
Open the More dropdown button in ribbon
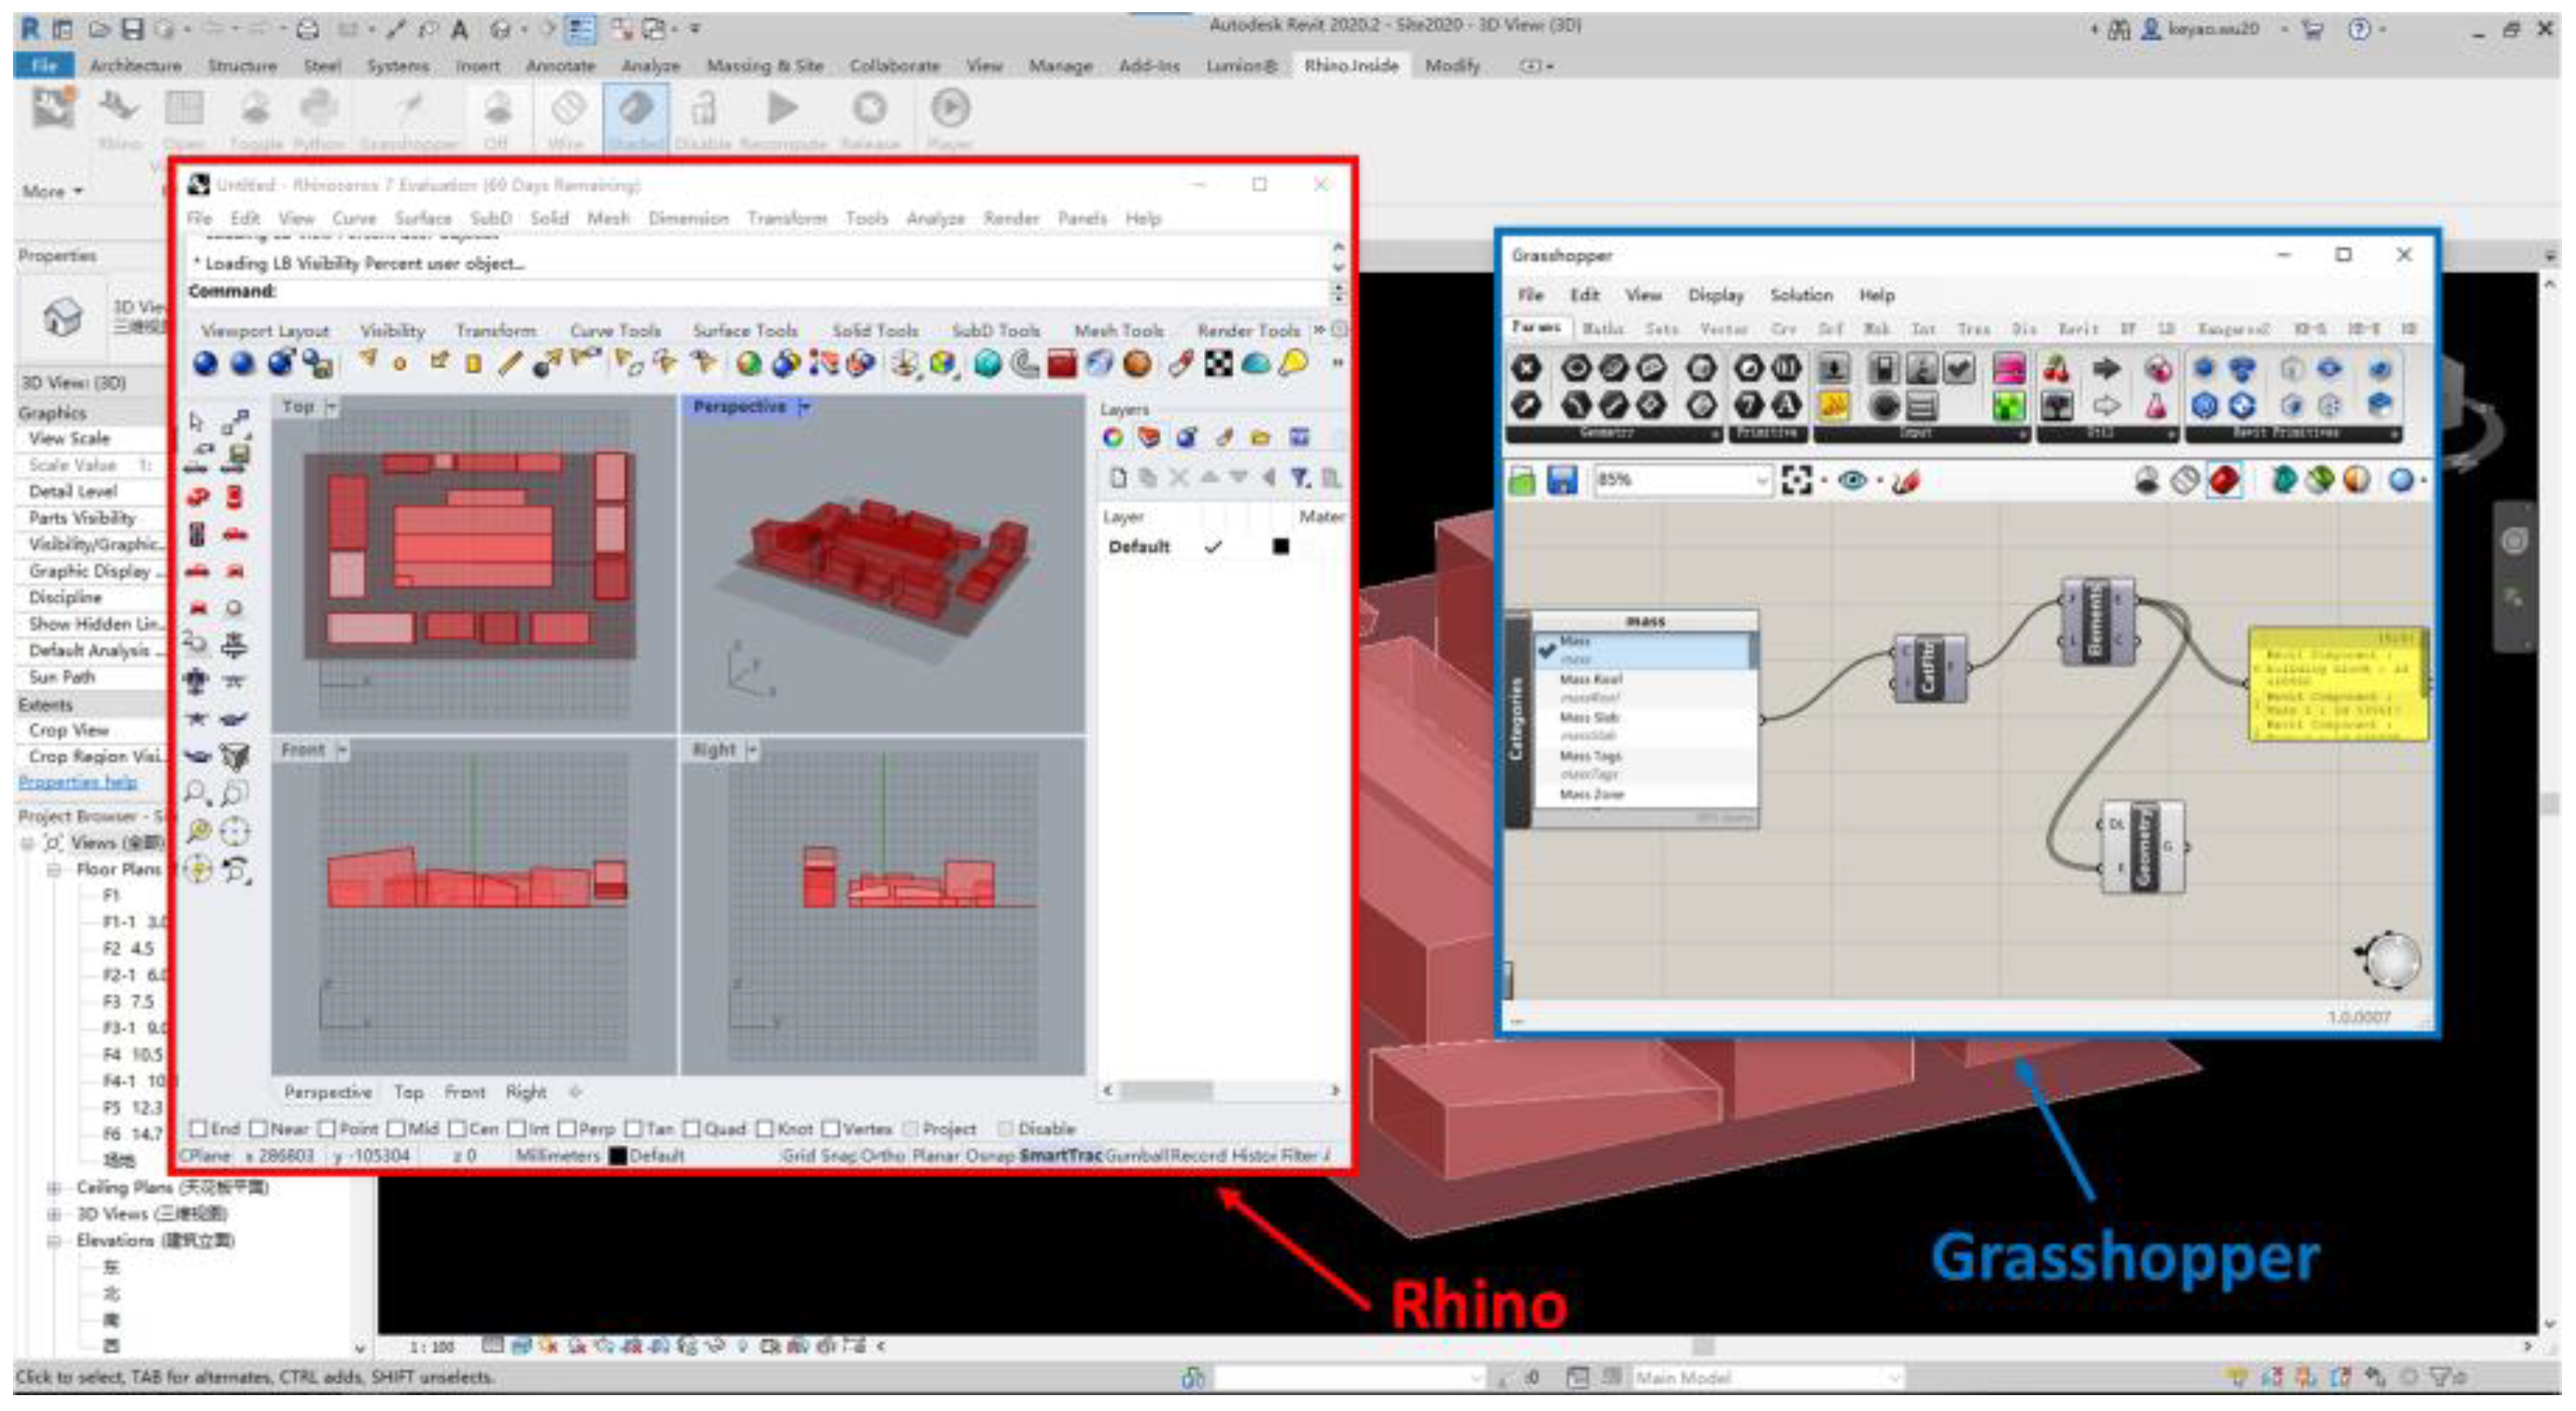point(52,191)
